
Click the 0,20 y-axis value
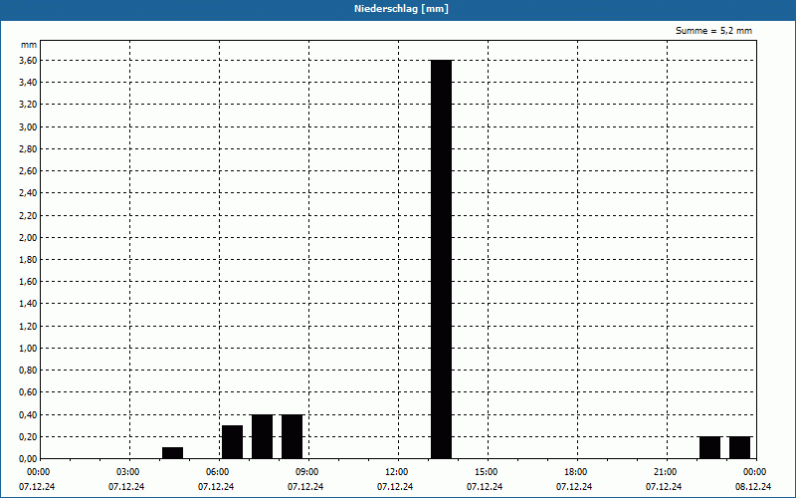(x=28, y=436)
